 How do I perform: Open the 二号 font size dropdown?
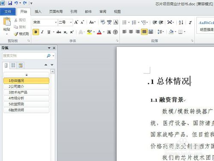pos(71,22)
